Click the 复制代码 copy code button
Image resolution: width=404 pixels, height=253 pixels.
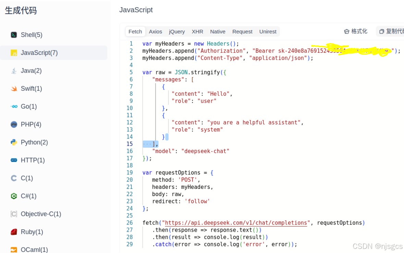(x=390, y=32)
